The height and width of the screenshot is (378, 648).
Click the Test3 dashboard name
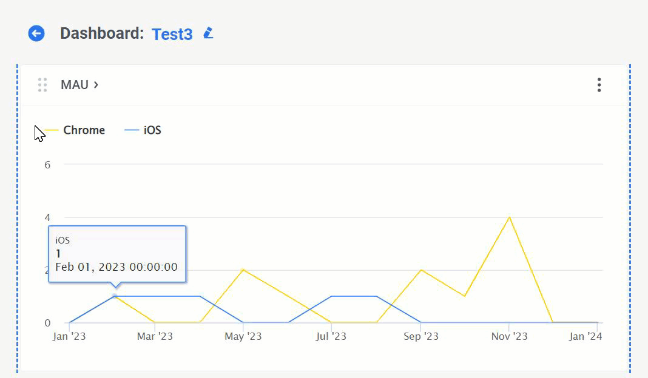(x=172, y=34)
